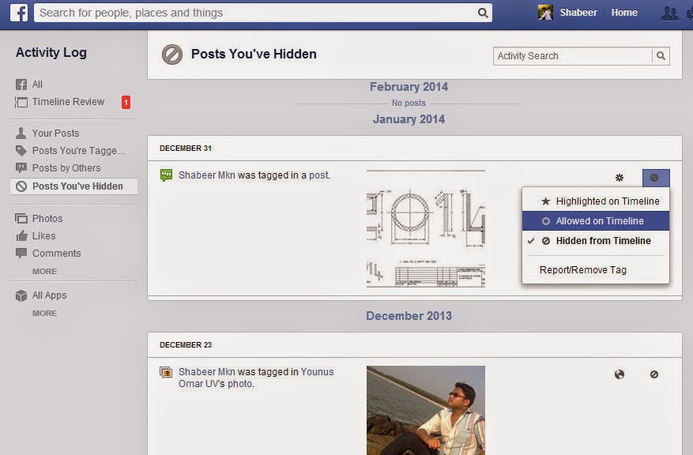Viewport: 693px width, 455px height.
Task: Open Timeline Review in sidebar
Action: coord(68,102)
